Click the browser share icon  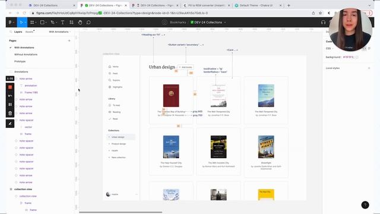313,13
